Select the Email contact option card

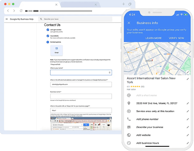pos(57,50)
